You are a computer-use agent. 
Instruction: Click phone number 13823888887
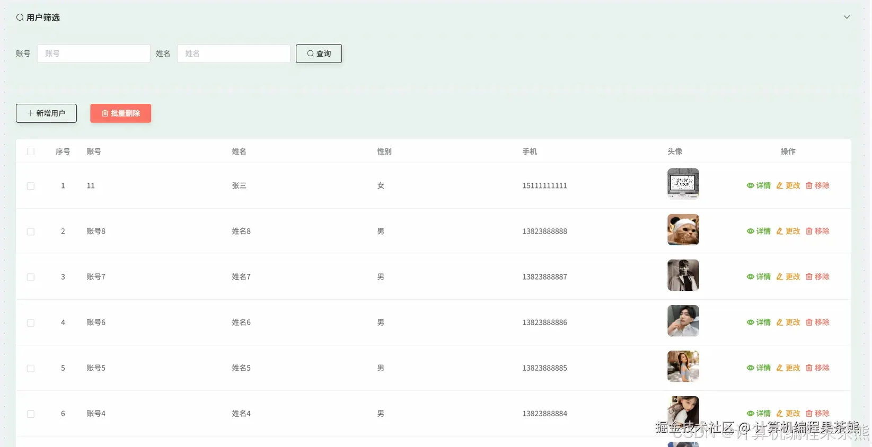544,277
